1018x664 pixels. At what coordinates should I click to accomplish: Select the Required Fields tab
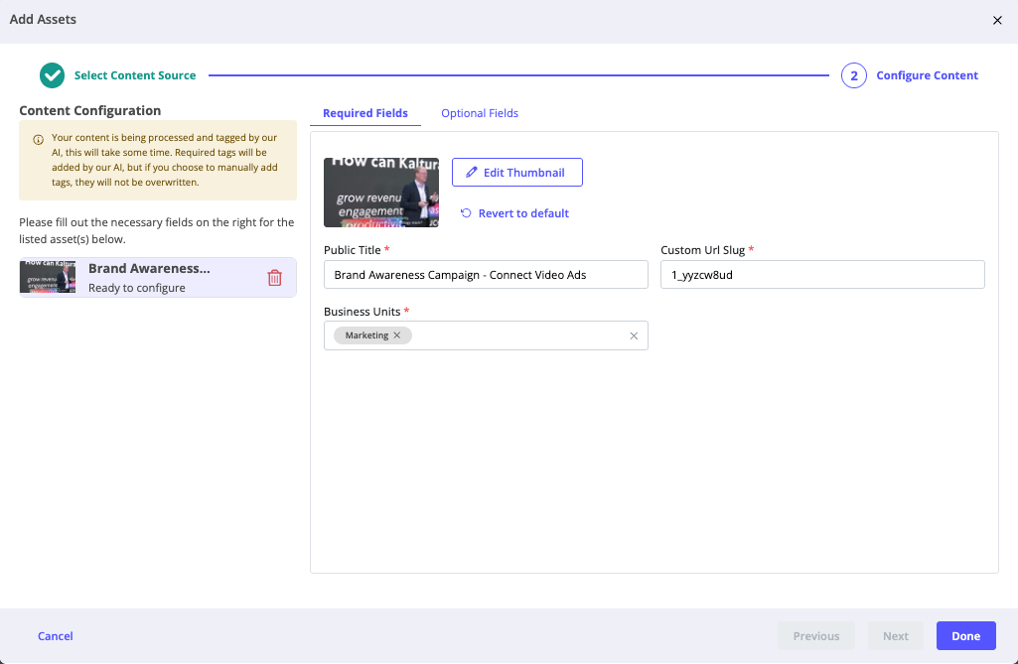tap(365, 113)
